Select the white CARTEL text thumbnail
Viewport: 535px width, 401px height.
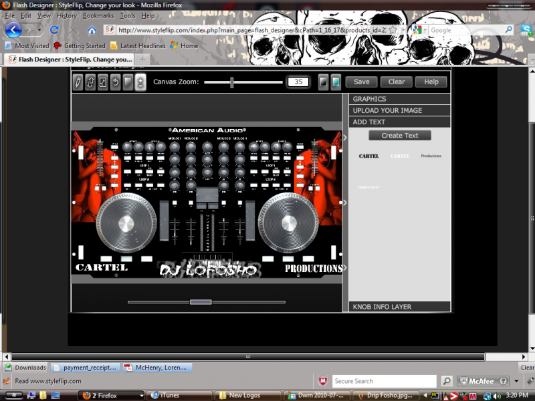[x=400, y=156]
